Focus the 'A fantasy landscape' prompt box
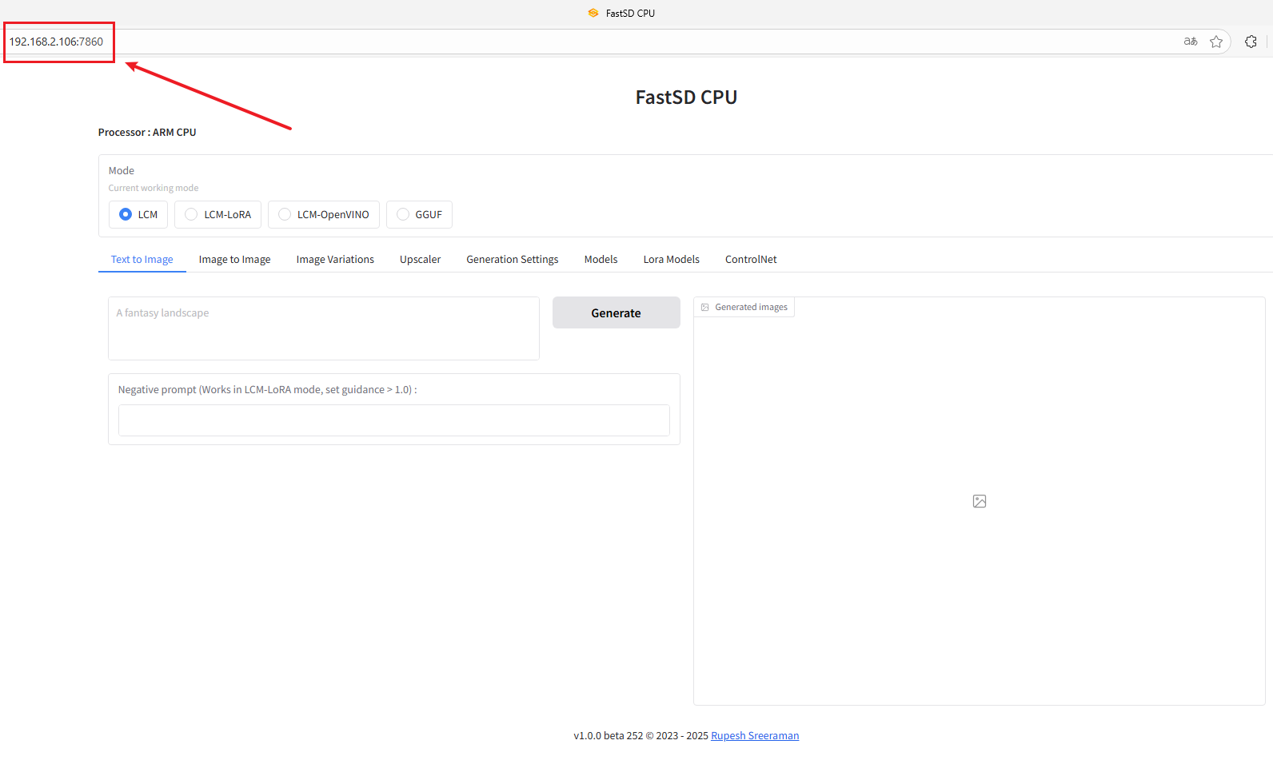1273x772 pixels. point(323,328)
